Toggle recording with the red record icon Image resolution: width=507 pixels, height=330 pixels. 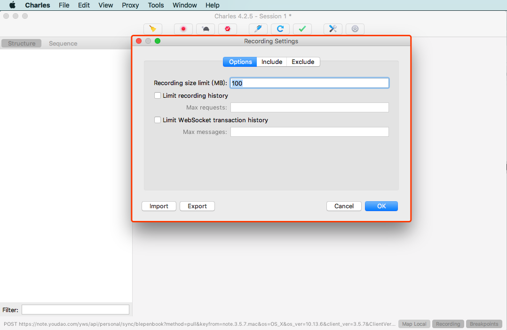point(183,29)
